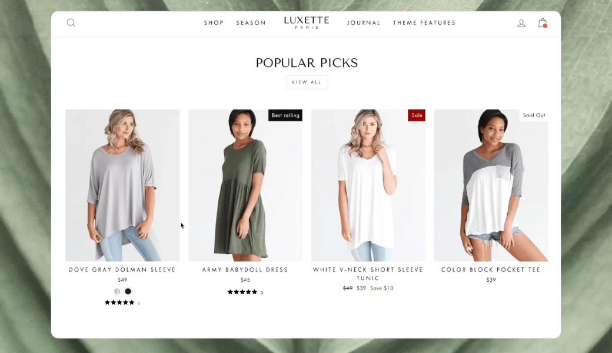
Task: Select the black color swatch
Action: 128,291
